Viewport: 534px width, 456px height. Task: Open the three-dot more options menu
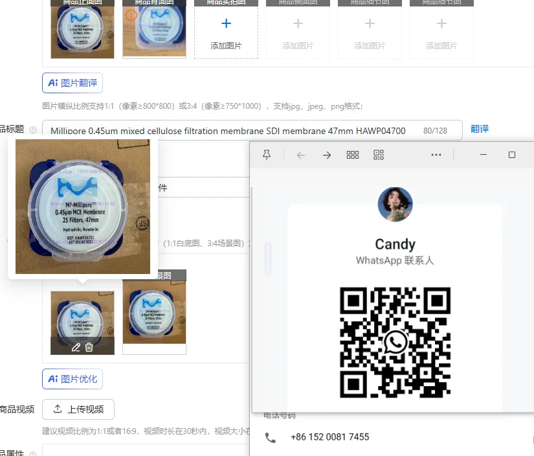click(436, 155)
